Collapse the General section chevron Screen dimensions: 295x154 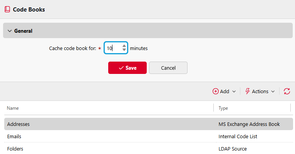(10, 31)
